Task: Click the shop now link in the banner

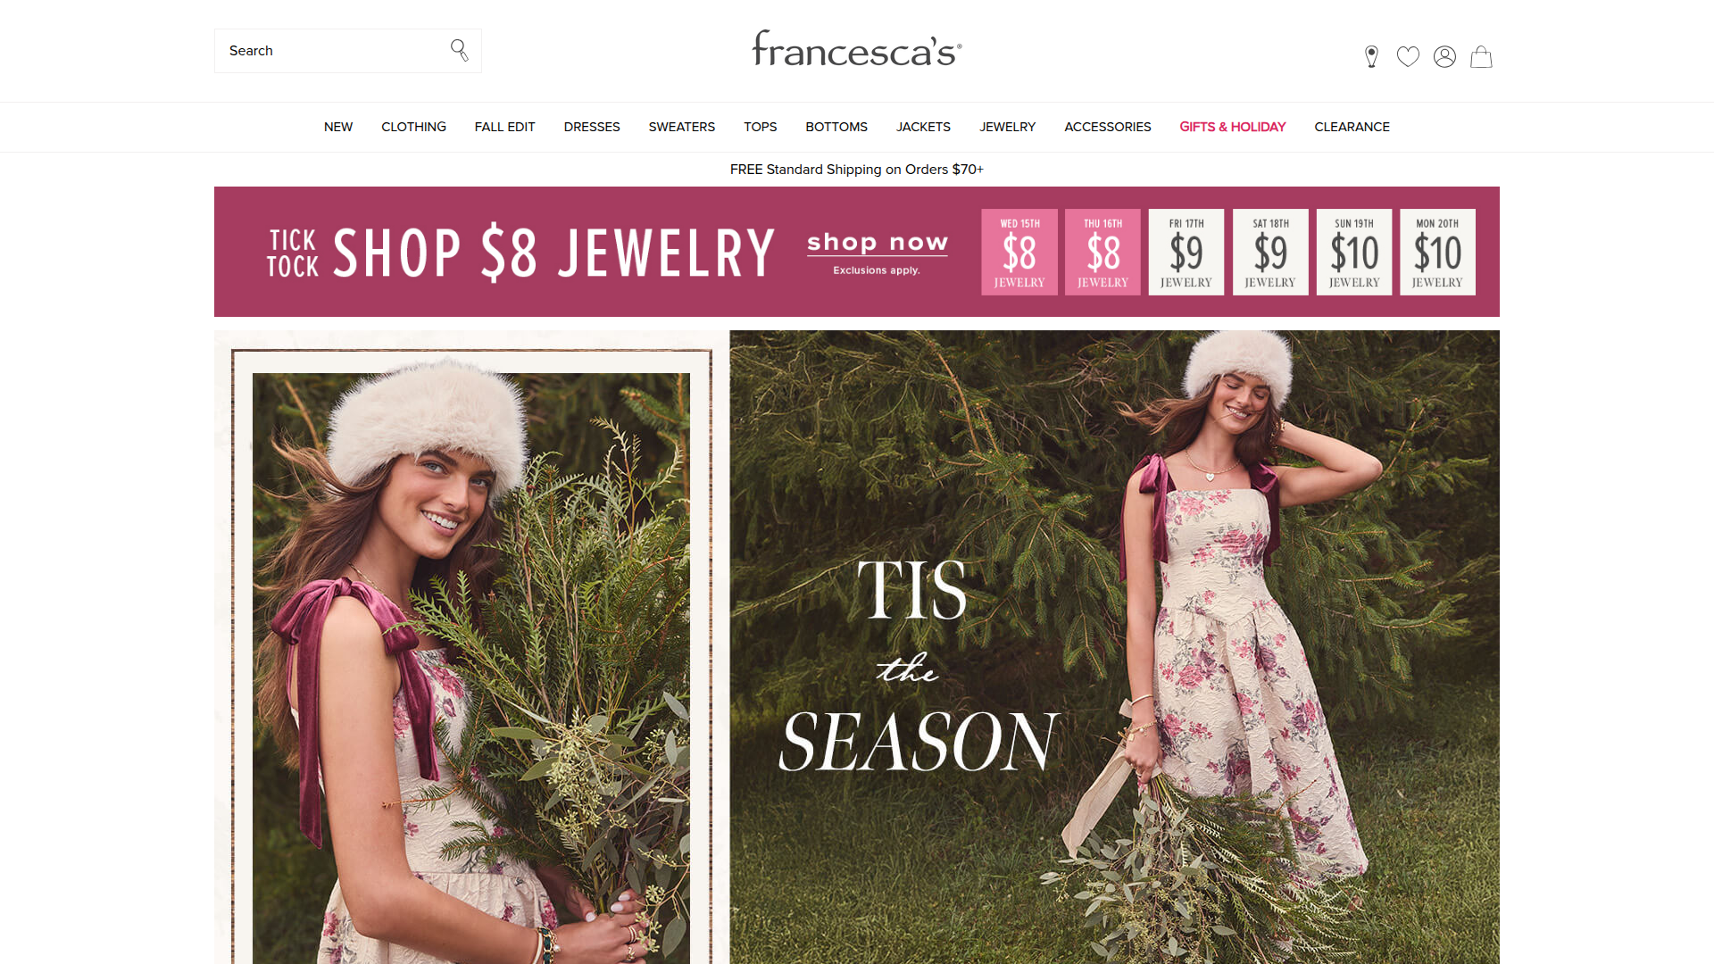Action: [x=878, y=243]
